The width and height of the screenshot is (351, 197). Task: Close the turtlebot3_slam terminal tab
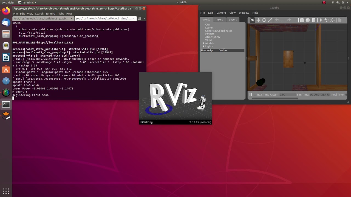coord(134,18)
